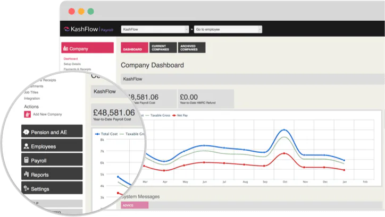This screenshot has height=217, width=385.
Task: Select the October peak point on blue line
Action: [284, 129]
